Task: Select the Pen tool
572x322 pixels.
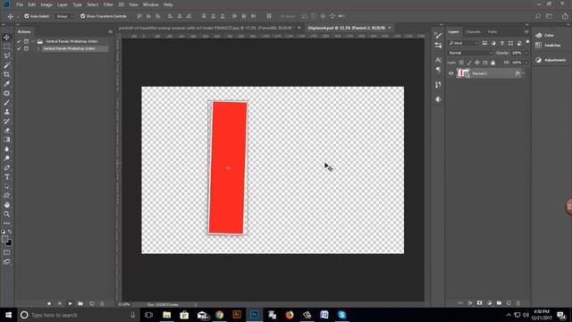Action: click(6, 167)
